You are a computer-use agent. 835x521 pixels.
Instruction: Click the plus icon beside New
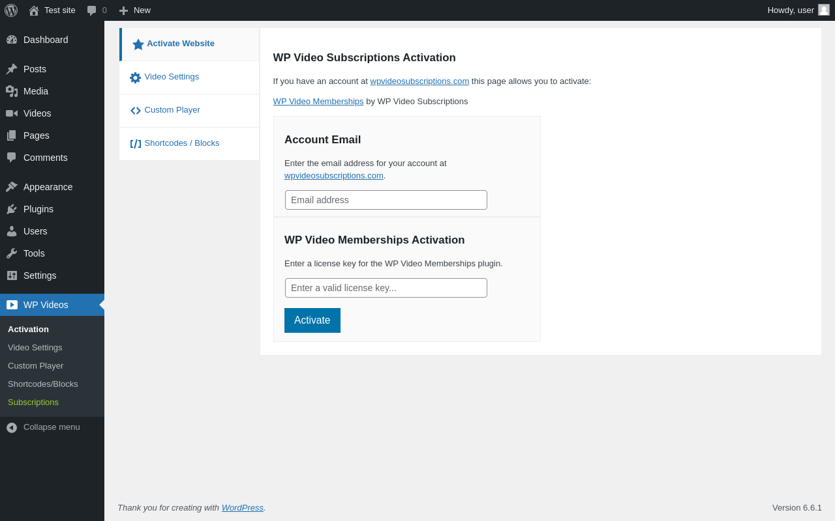point(123,10)
